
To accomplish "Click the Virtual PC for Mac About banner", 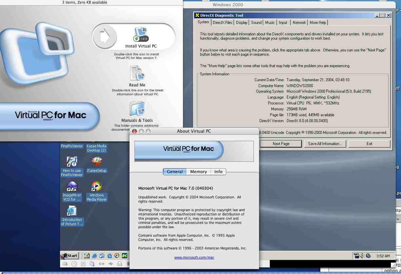I will click(194, 151).
